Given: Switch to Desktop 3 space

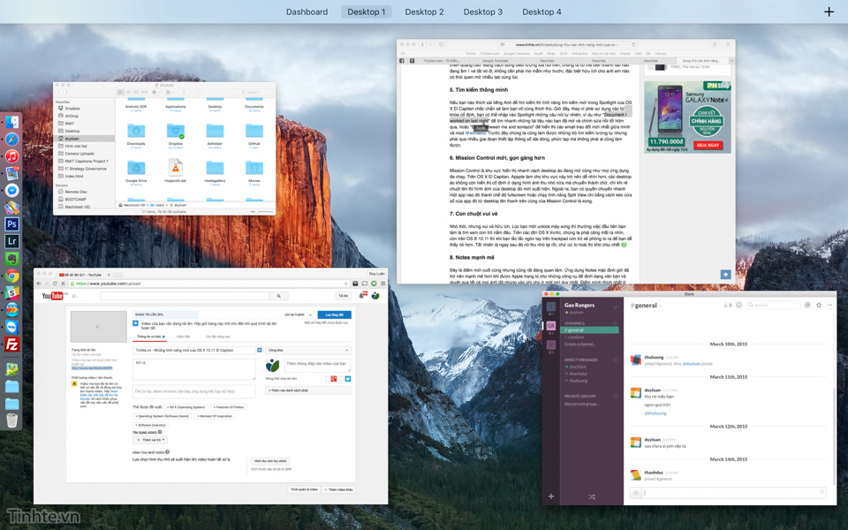Looking at the screenshot, I should pos(482,11).
